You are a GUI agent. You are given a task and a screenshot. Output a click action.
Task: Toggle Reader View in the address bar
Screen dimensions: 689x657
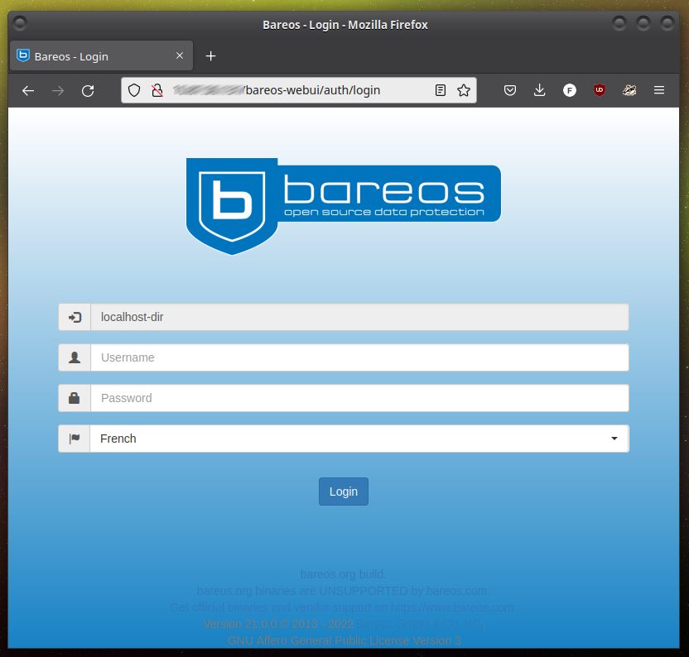440,90
